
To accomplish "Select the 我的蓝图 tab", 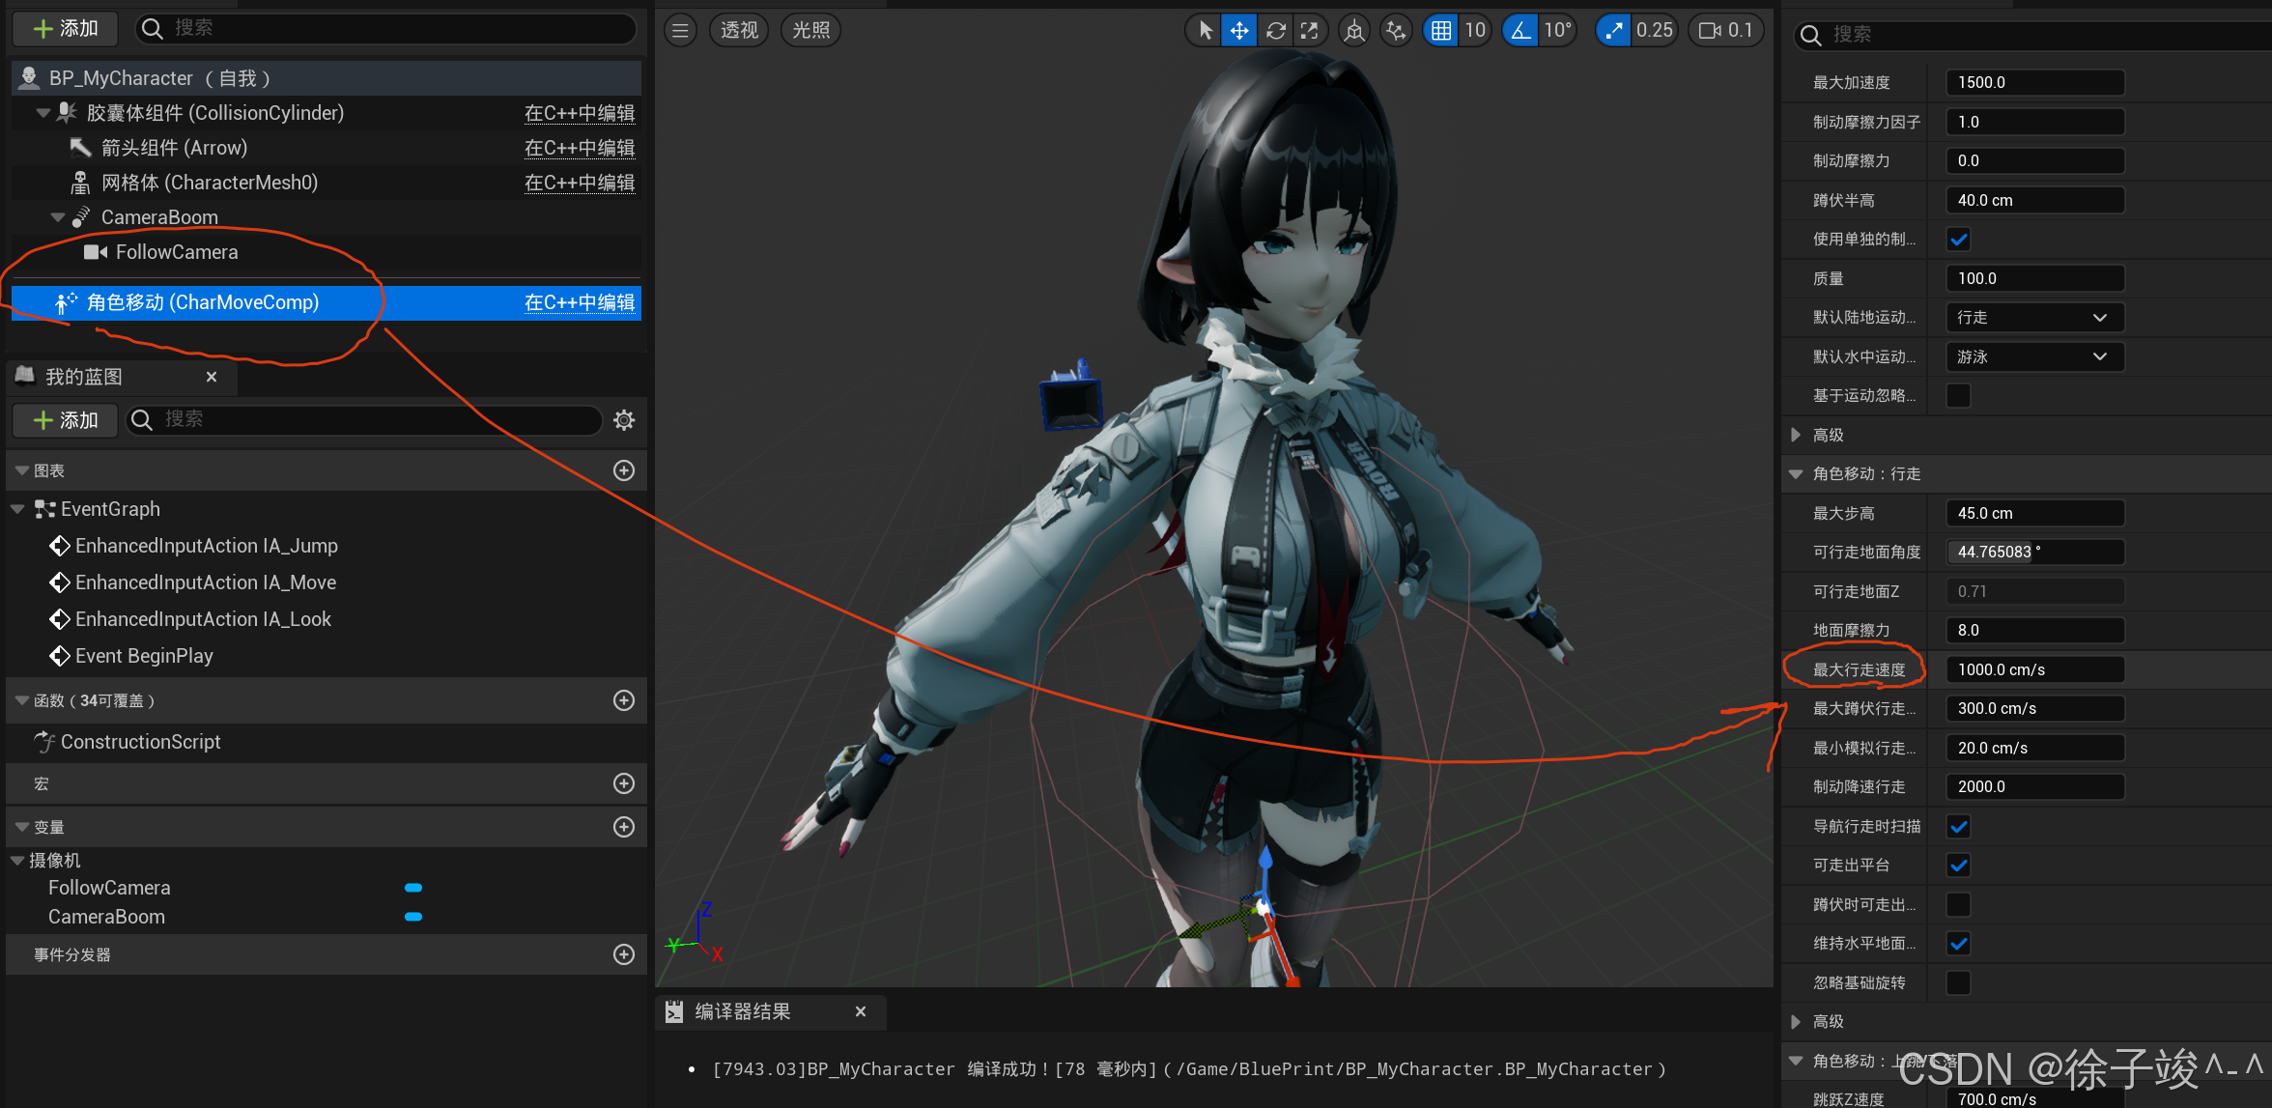I will point(84,377).
